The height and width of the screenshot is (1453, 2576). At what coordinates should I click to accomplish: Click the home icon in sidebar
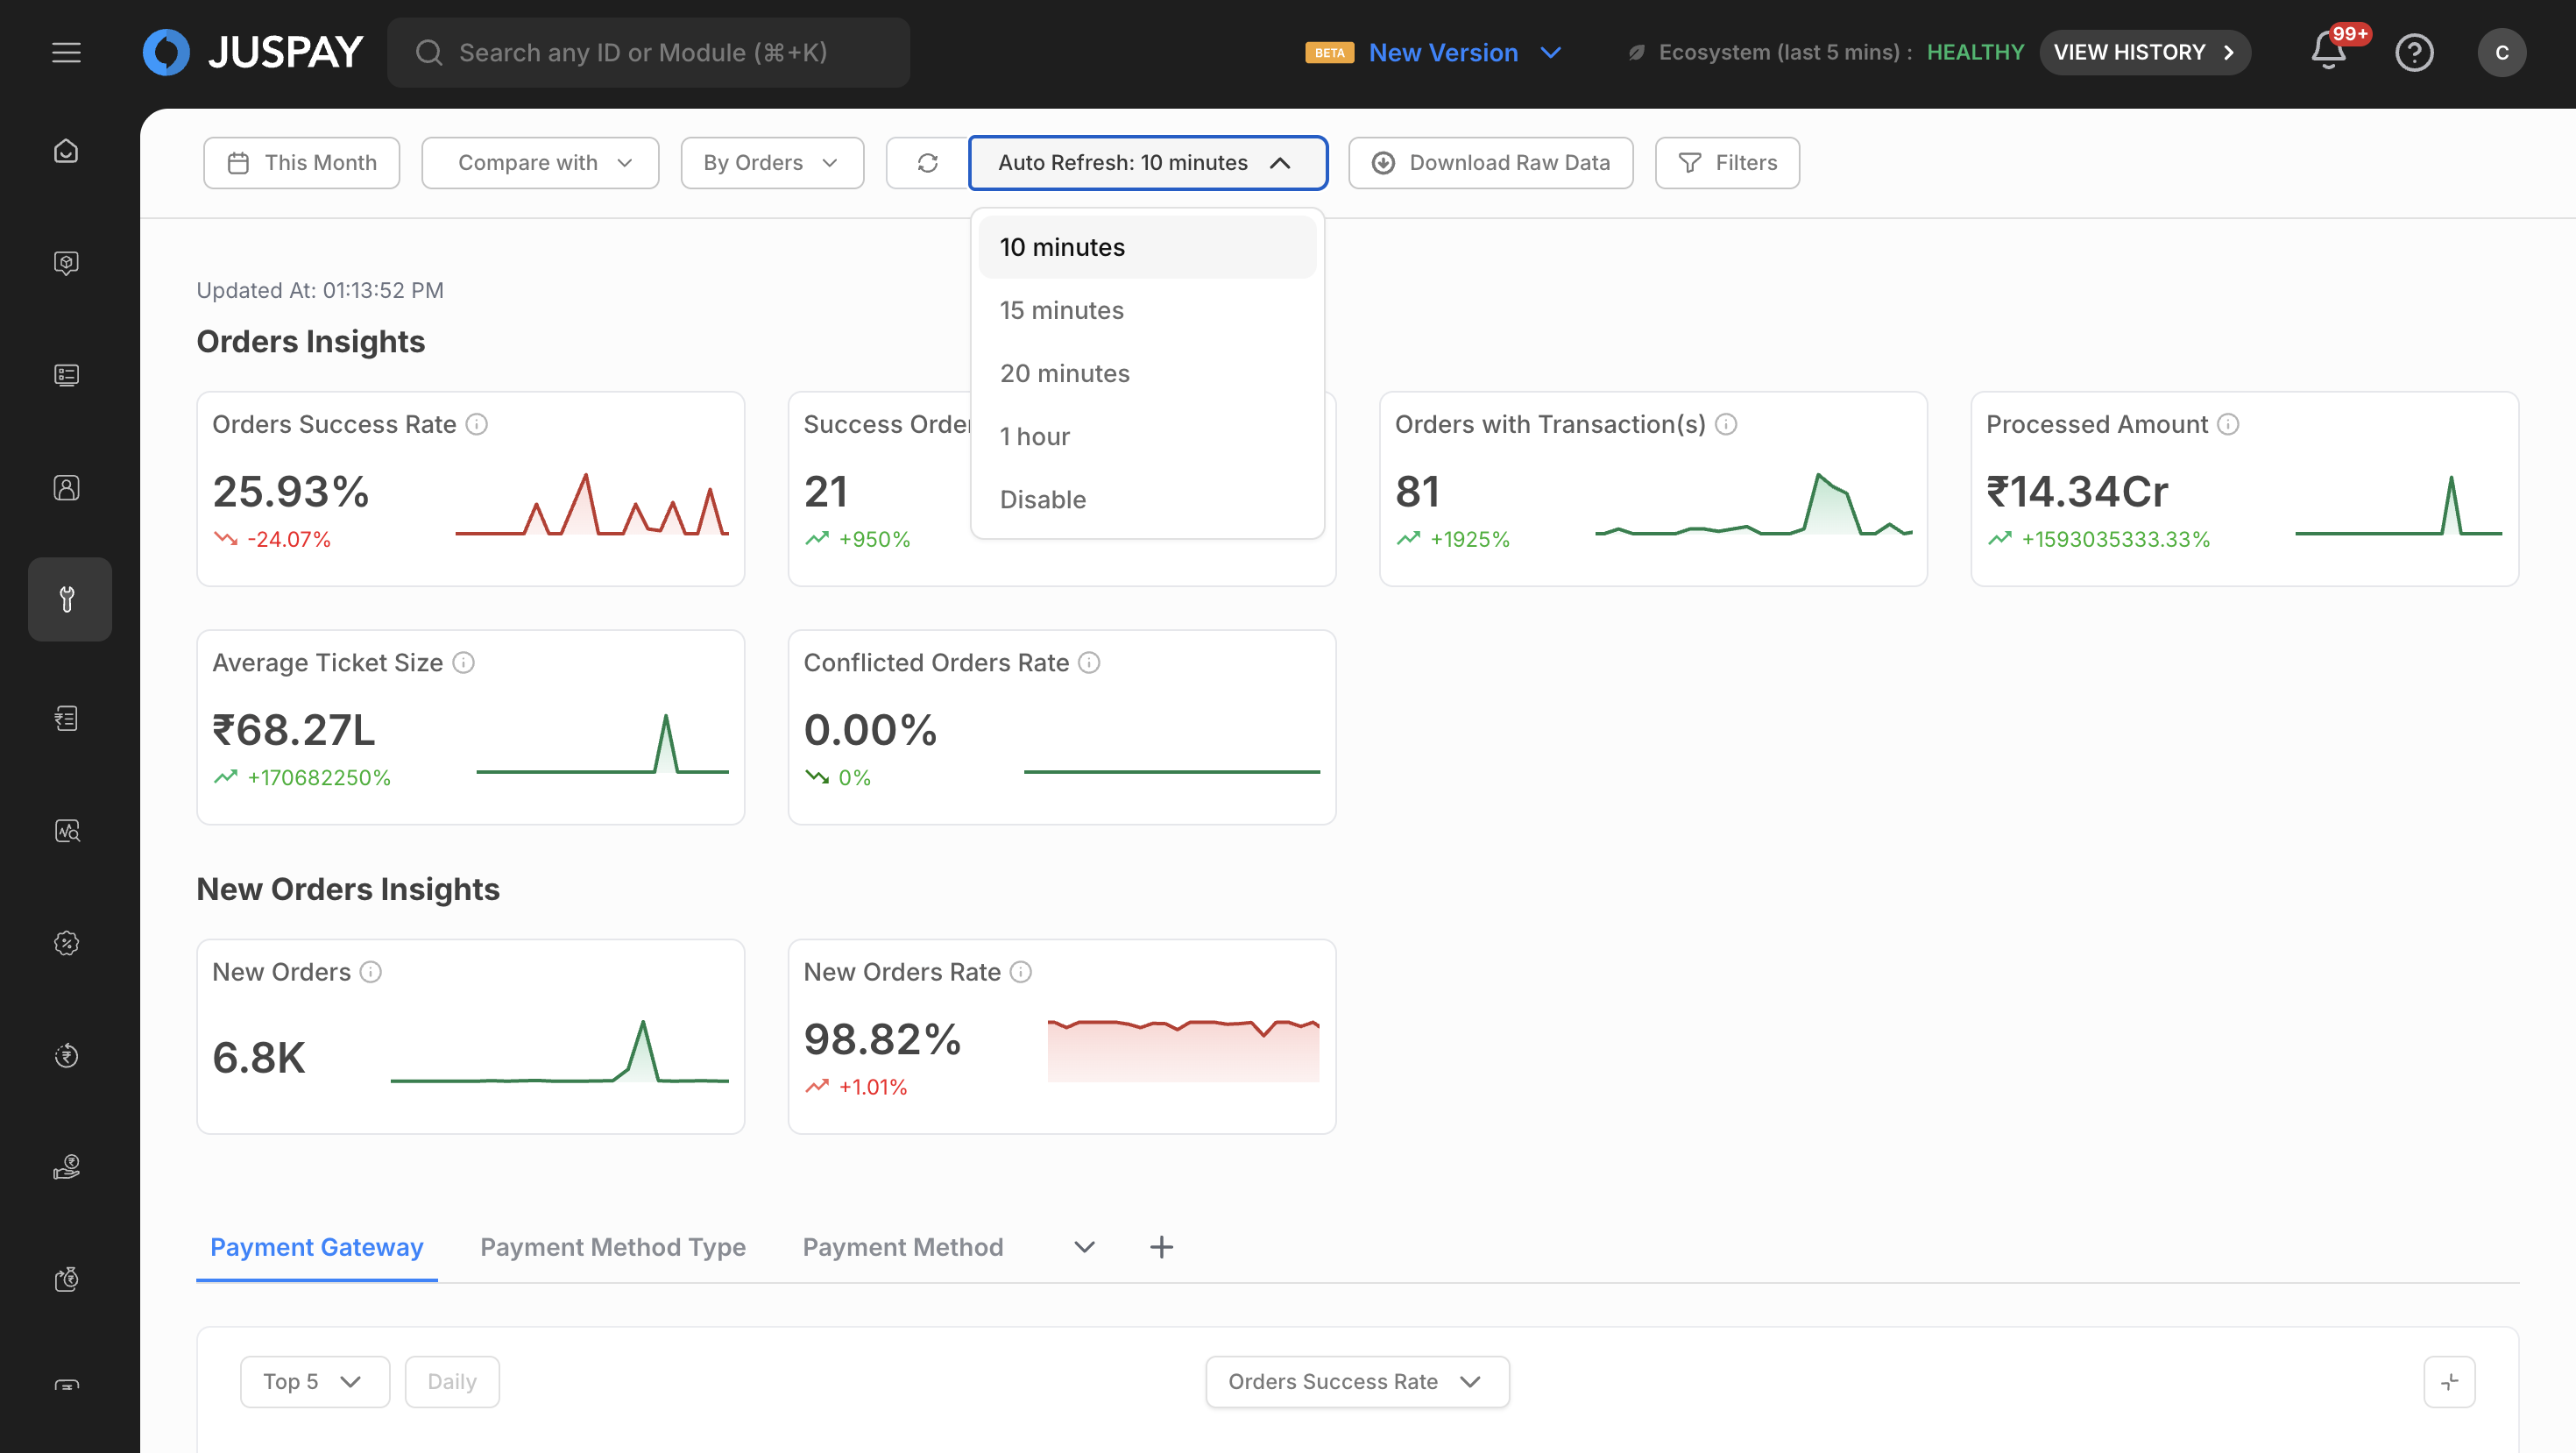(x=66, y=151)
